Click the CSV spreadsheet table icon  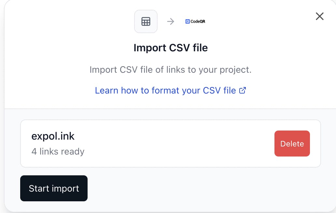click(146, 21)
